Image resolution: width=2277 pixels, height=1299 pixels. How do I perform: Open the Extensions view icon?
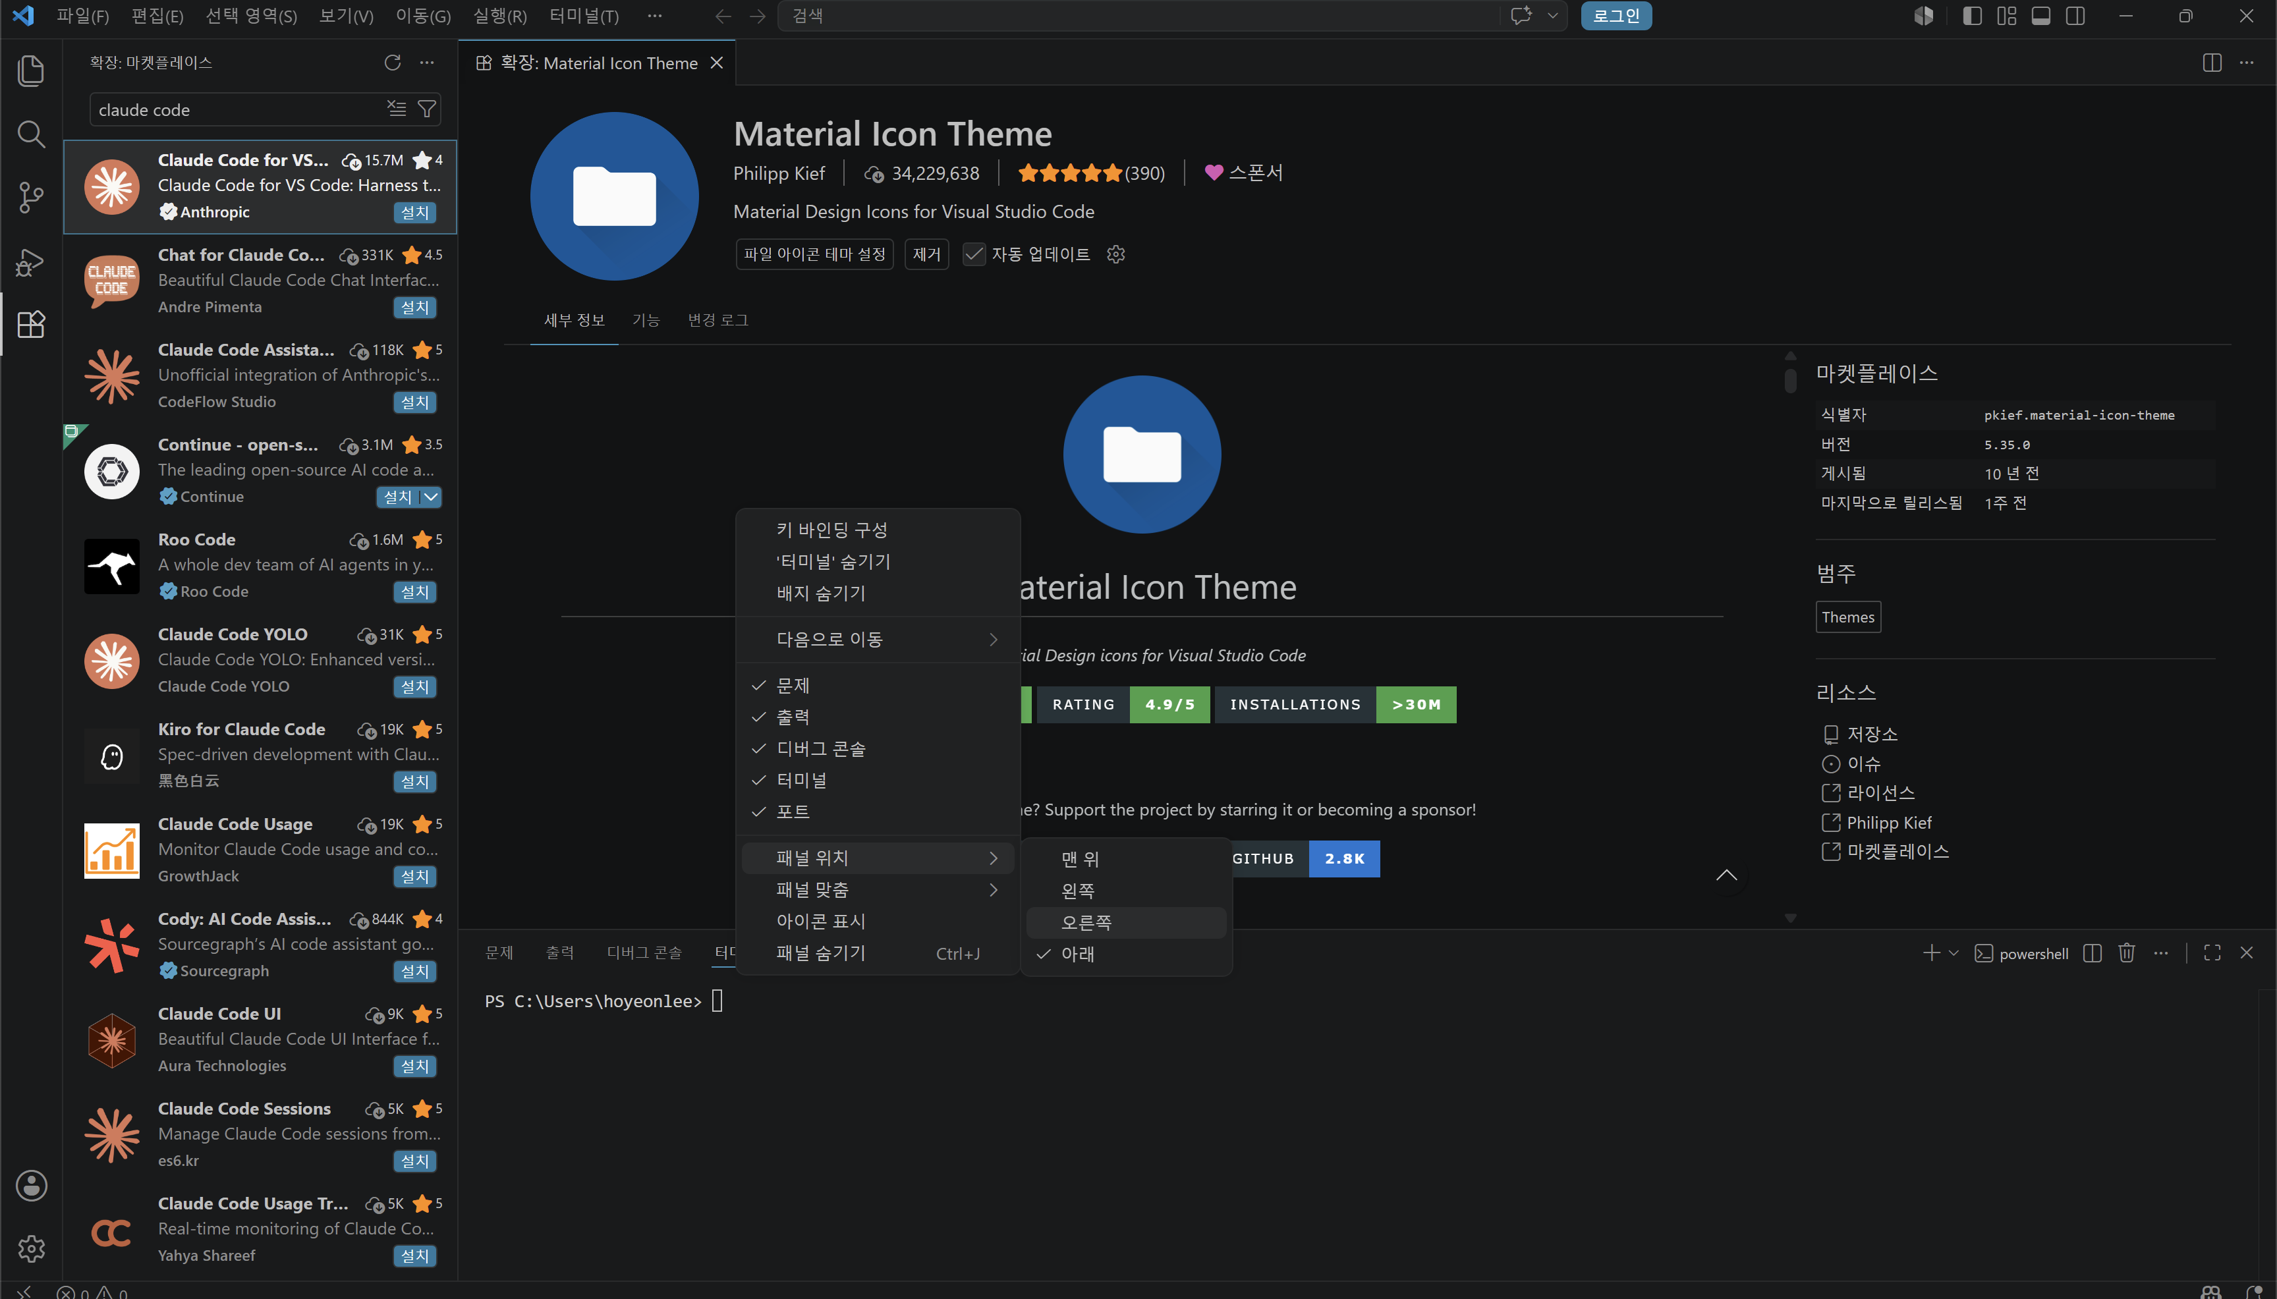point(31,325)
